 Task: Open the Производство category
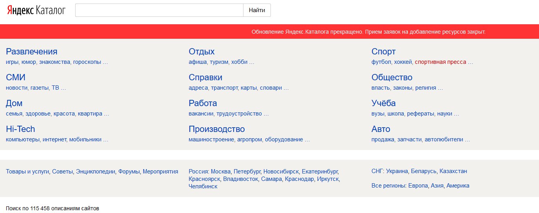217,129
